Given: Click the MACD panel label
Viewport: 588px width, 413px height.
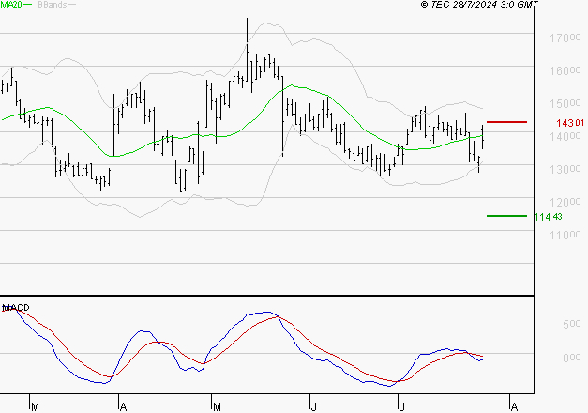Looking at the screenshot, I should coord(16,308).
